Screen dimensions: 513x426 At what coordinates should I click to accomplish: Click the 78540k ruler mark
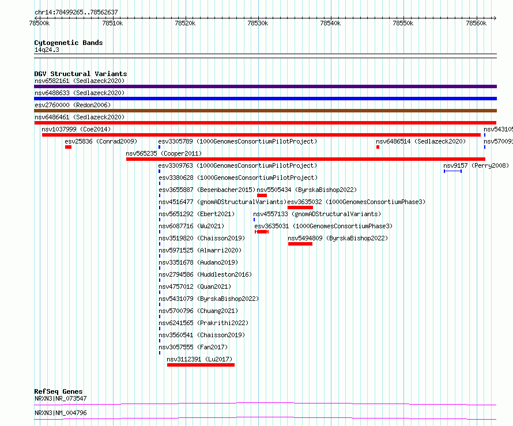330,23
